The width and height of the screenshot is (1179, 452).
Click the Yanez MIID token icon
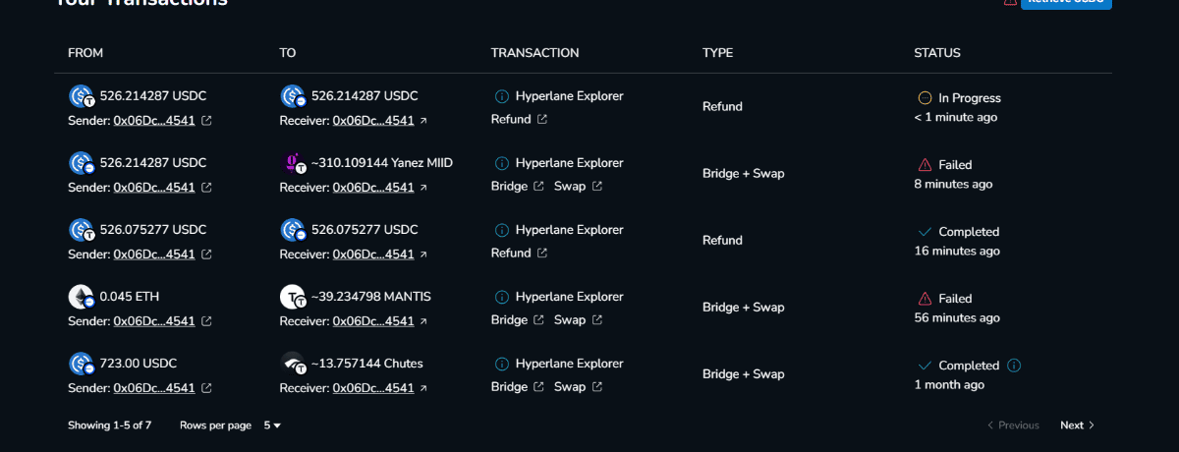point(293,163)
